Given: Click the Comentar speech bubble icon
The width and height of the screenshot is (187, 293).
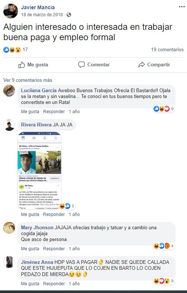Looking at the screenshot, I should tap(81, 64).
